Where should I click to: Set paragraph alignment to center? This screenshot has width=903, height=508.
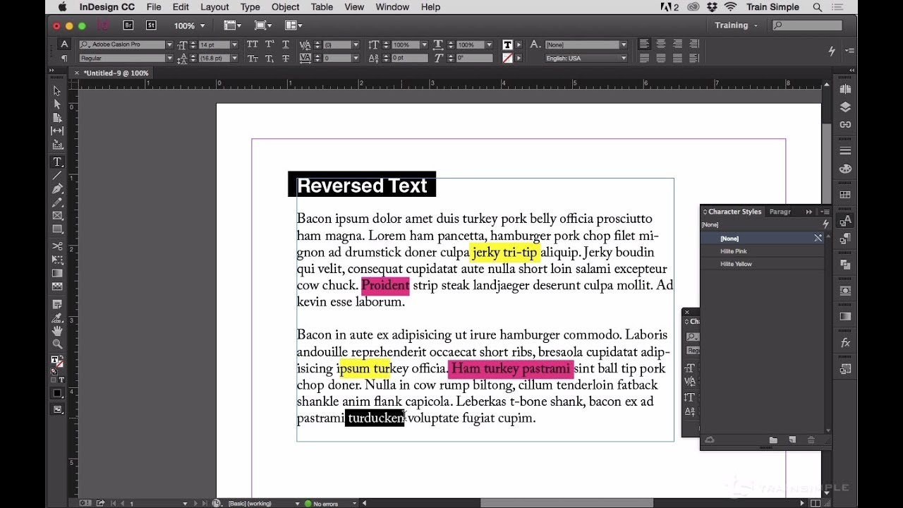(x=661, y=44)
